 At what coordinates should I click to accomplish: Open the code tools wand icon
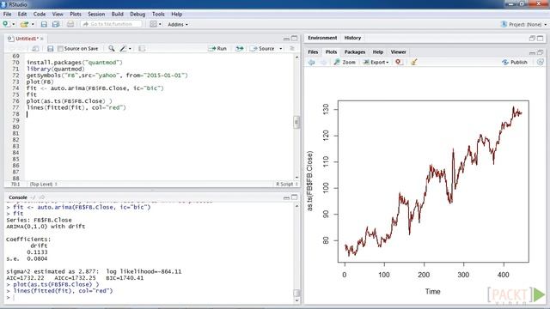tap(123, 48)
